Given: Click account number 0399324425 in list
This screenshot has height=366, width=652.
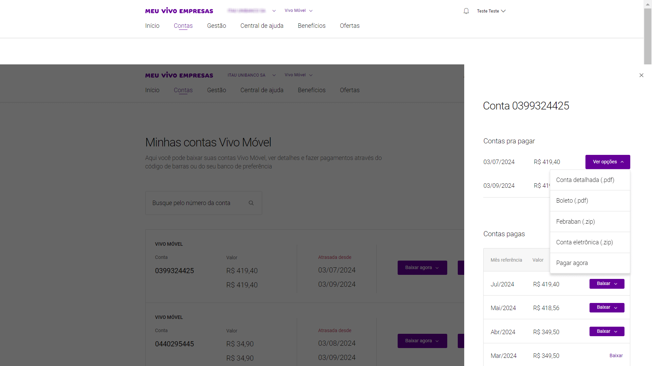Looking at the screenshot, I should (x=175, y=271).
